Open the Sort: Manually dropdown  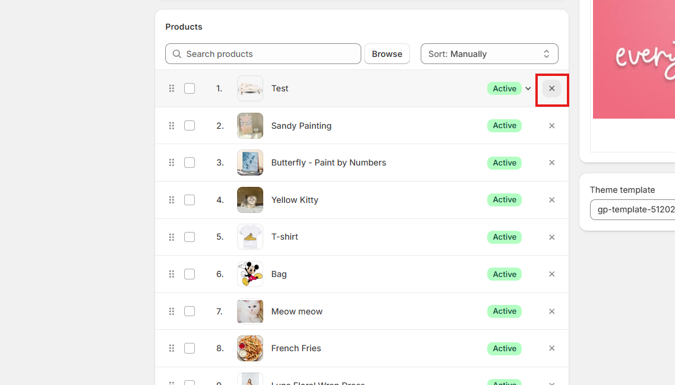(x=489, y=54)
